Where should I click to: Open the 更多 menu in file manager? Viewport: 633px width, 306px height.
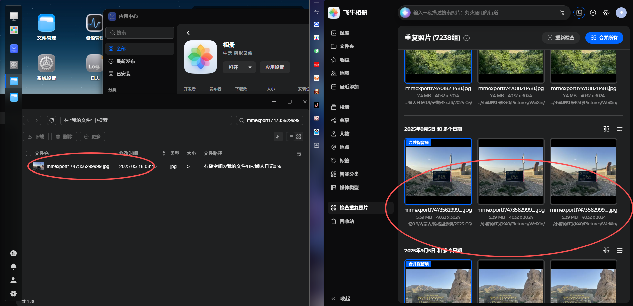(92, 137)
